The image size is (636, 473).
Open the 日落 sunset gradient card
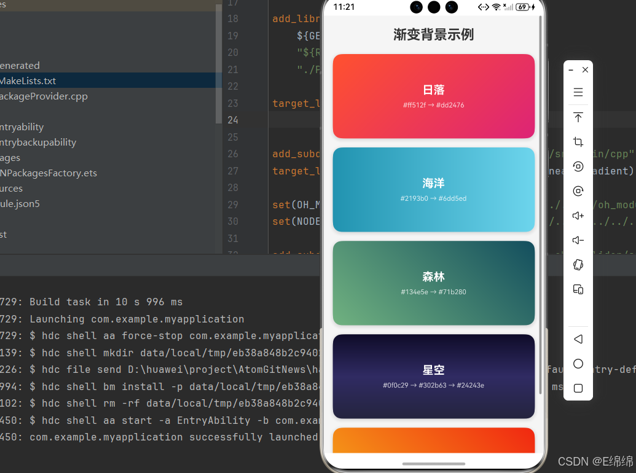click(x=434, y=96)
